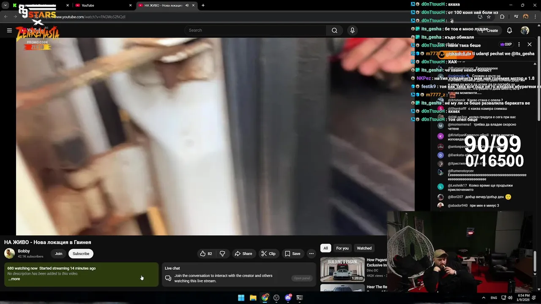Click the blurry live video player

(x=215, y=136)
